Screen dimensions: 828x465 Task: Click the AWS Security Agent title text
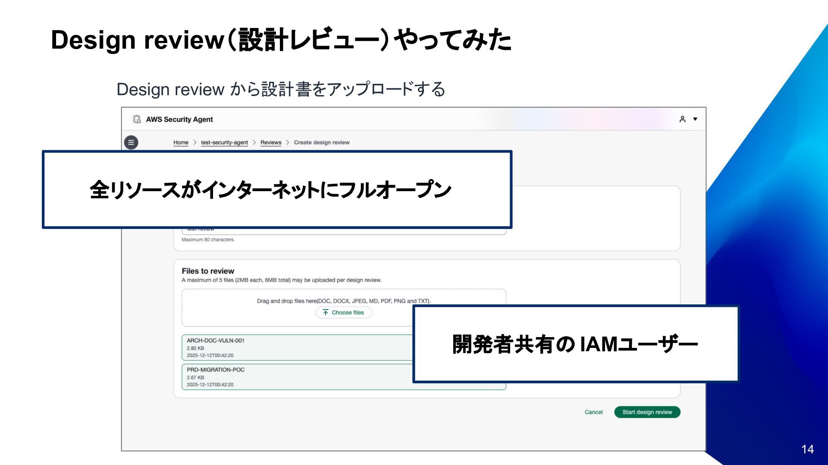179,119
